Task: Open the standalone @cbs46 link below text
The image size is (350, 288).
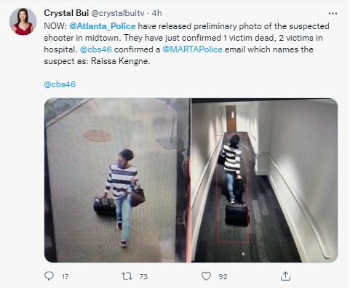Action: pyautogui.click(x=60, y=84)
